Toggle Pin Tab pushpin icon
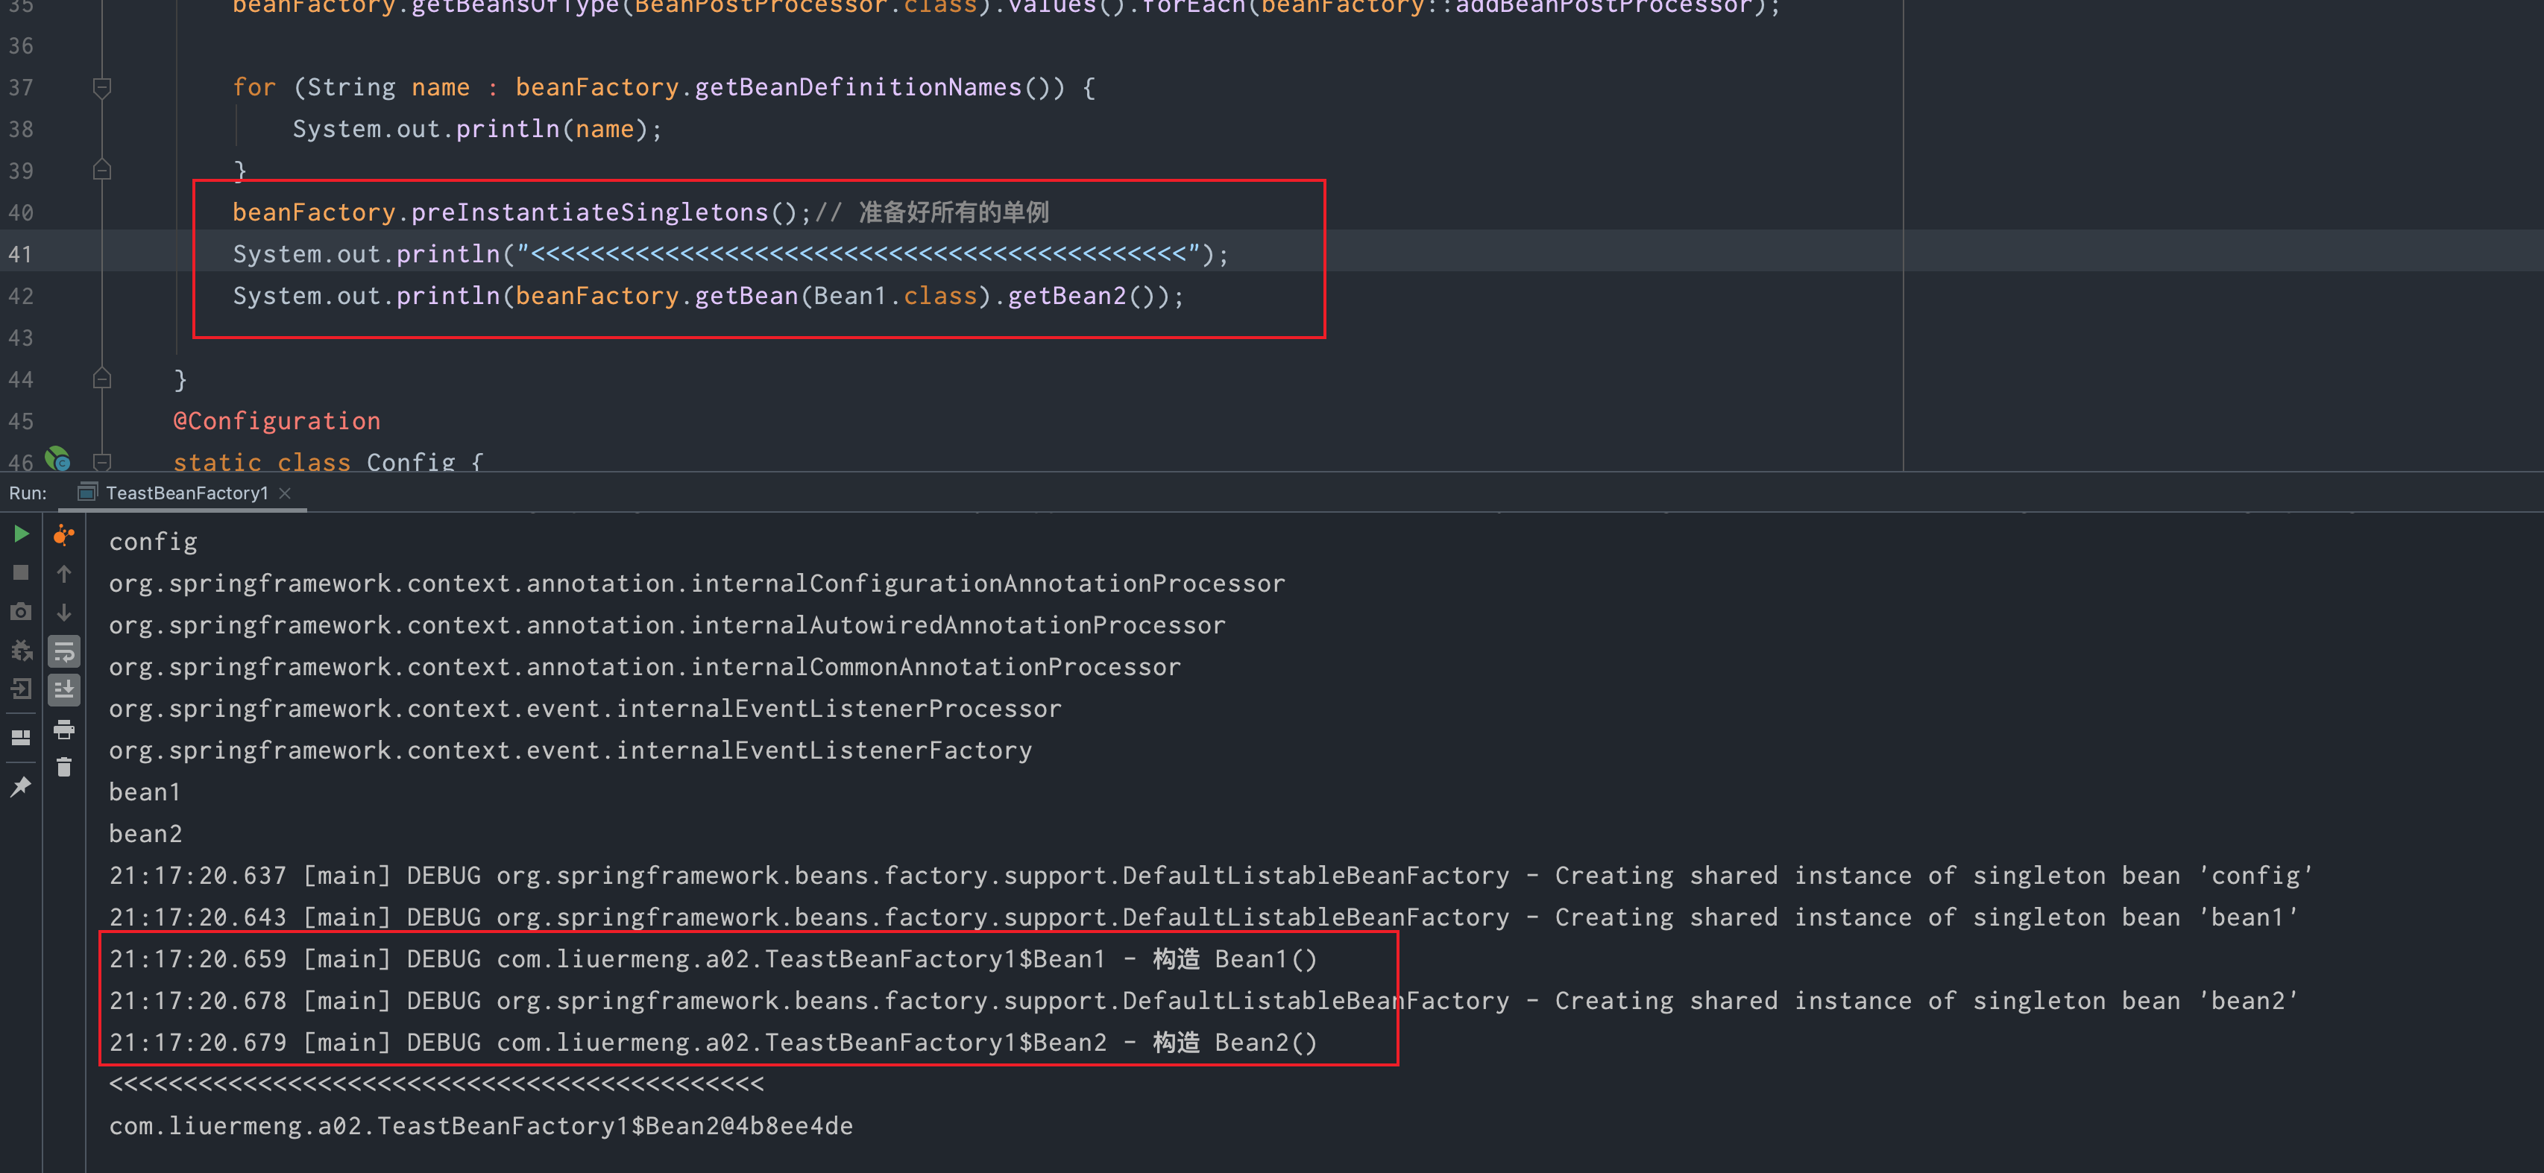2544x1173 pixels. pos(21,786)
